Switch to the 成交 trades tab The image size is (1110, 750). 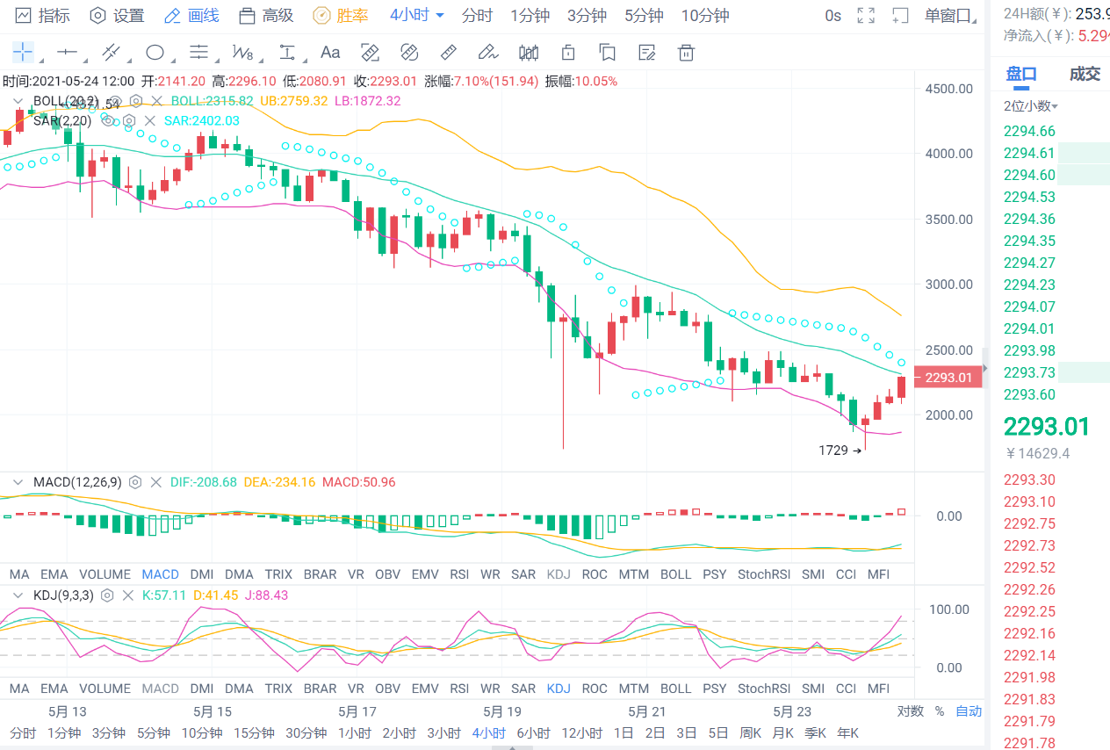1085,74
